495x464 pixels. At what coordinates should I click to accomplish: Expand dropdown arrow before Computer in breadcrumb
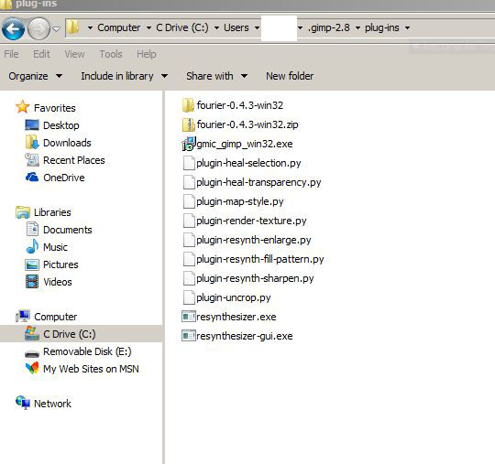(90, 28)
